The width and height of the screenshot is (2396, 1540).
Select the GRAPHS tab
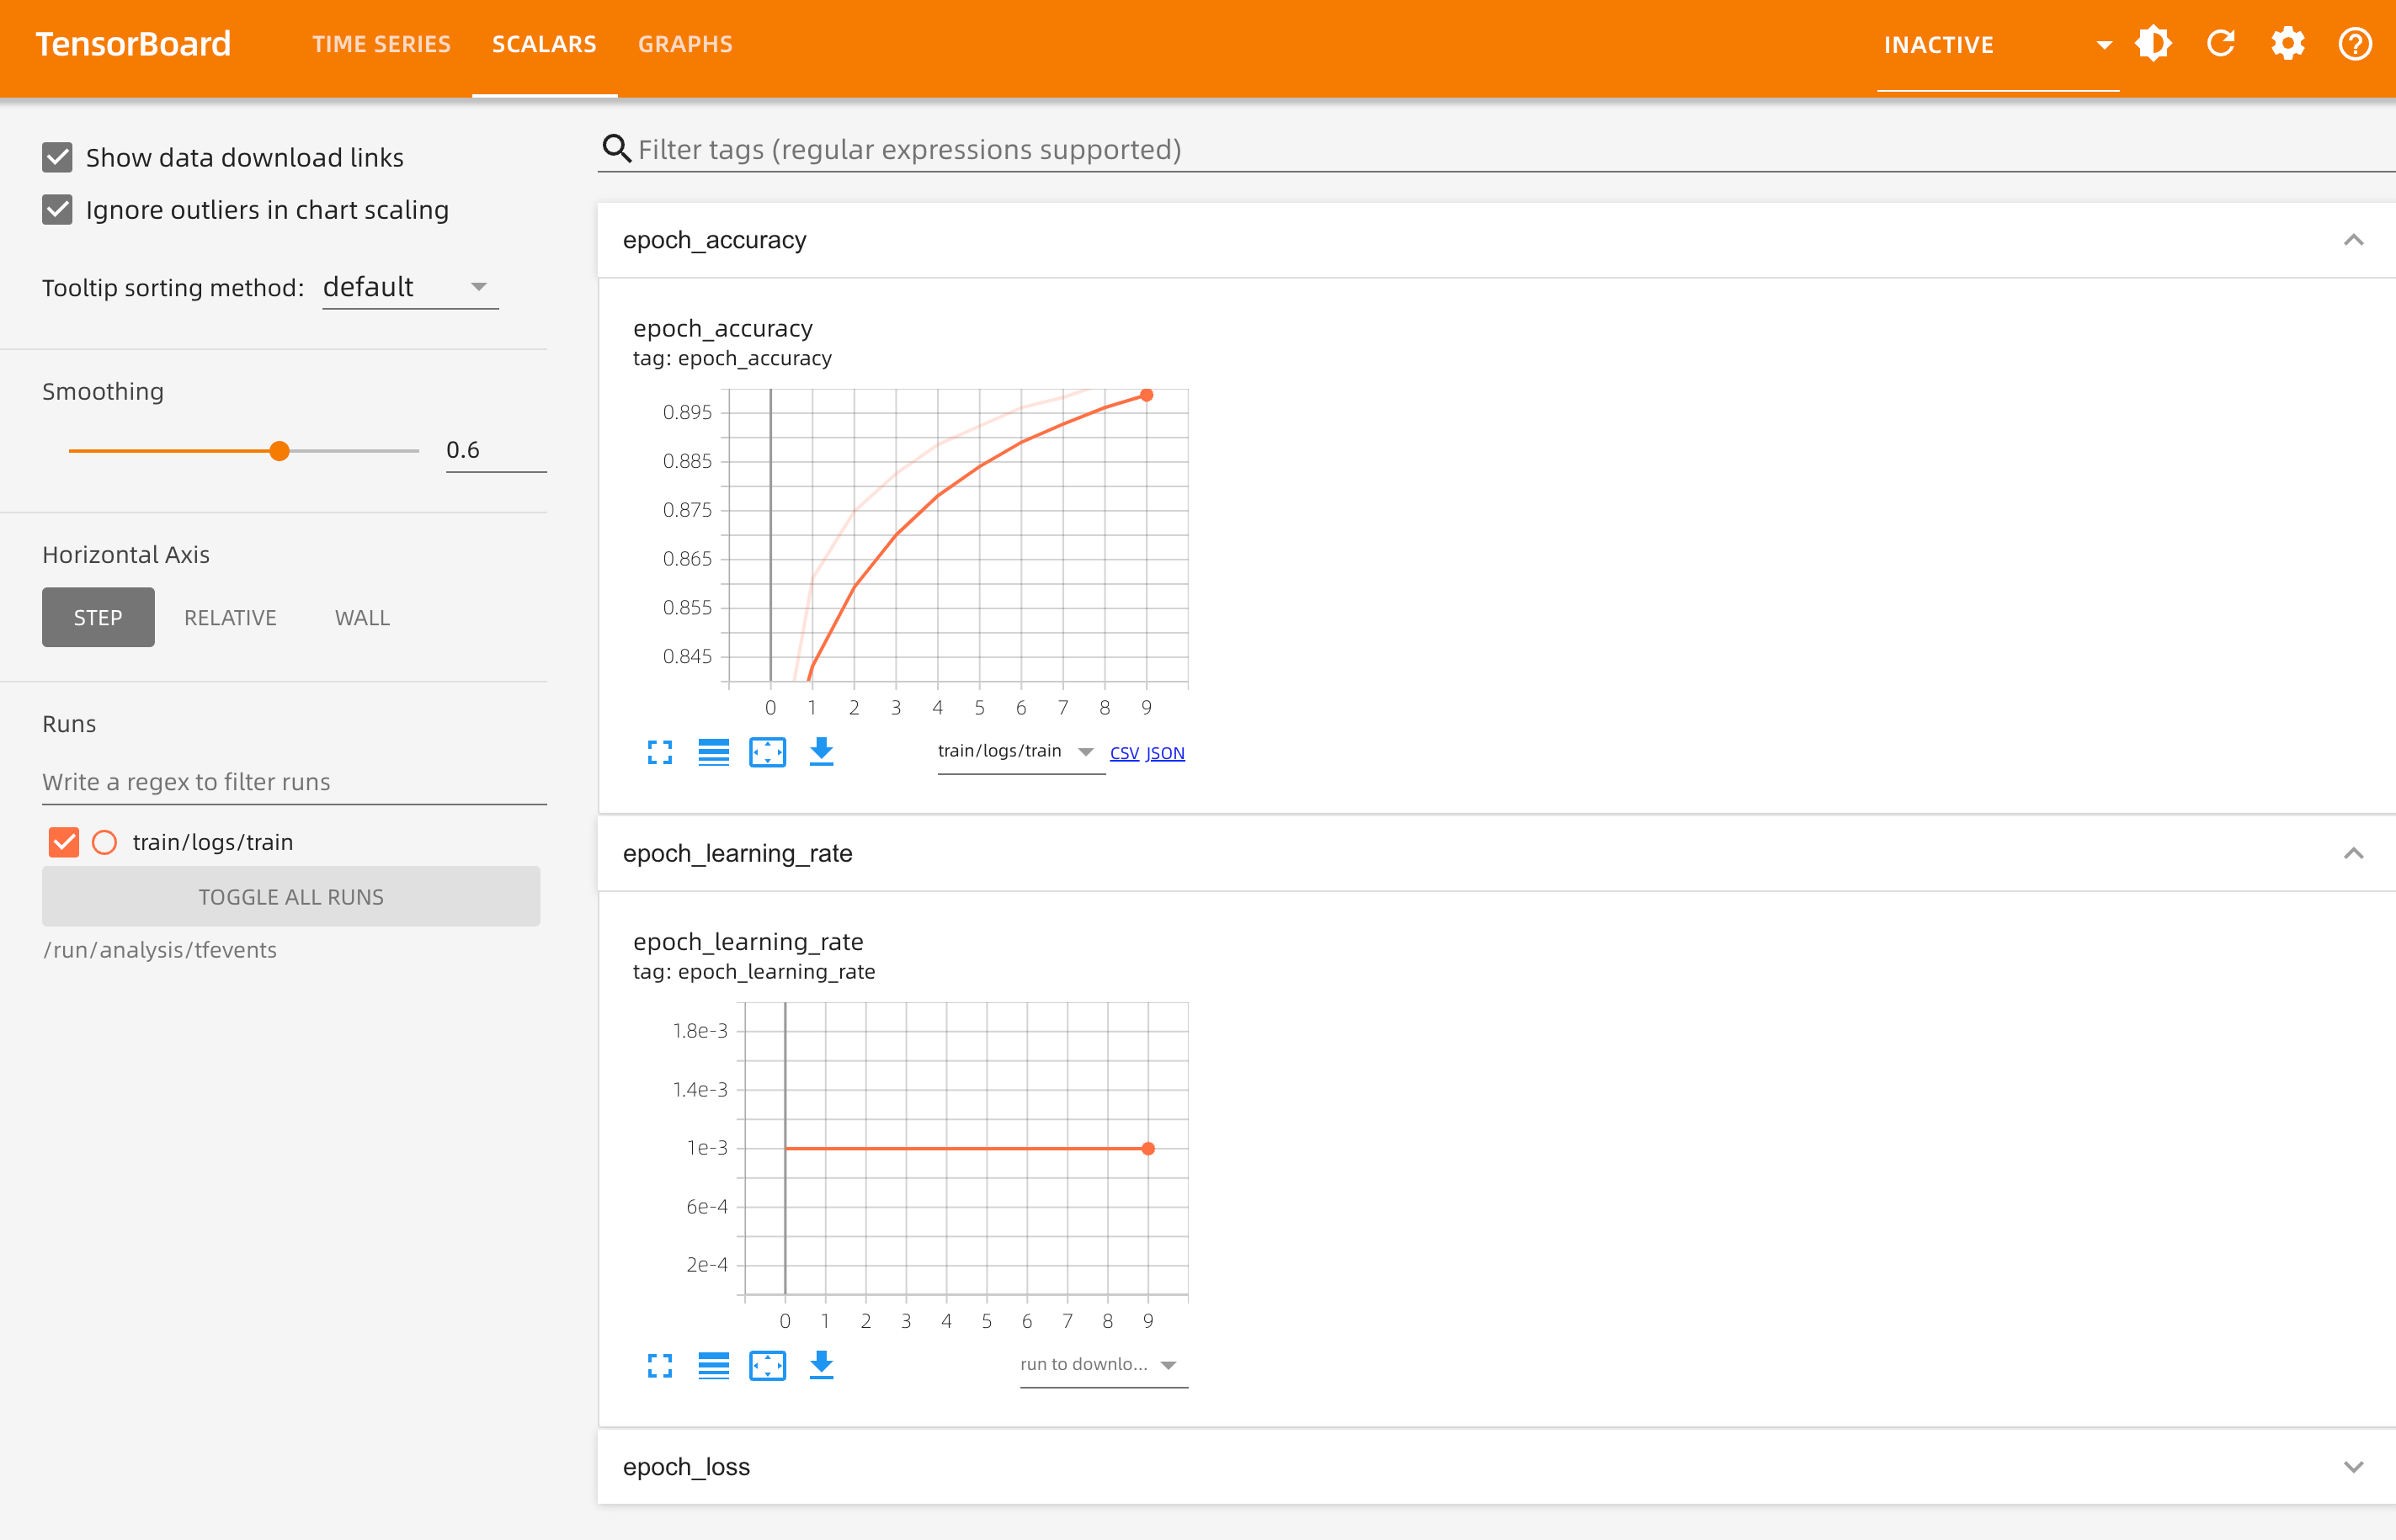686,44
